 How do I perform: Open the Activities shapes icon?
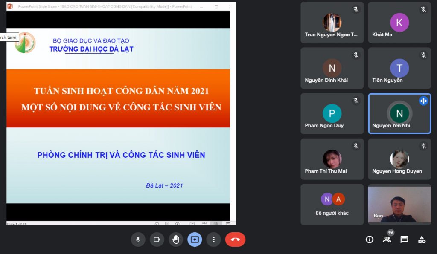tap(422, 240)
